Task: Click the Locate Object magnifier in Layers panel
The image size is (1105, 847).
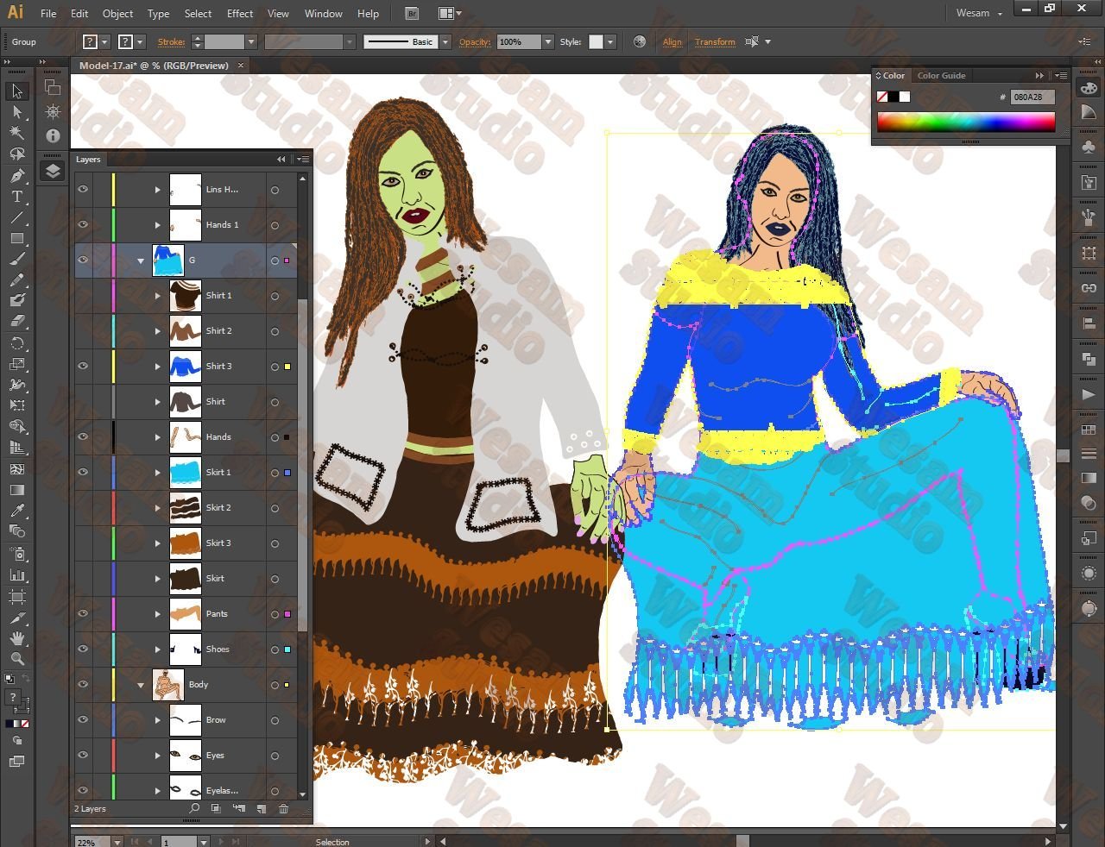Action: 194,809
